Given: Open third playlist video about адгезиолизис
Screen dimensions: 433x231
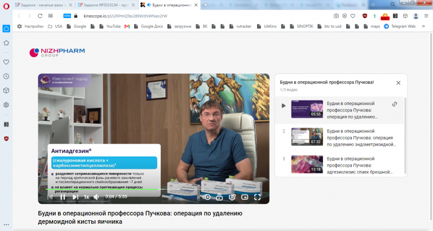Looking at the screenshot, I should click(342, 165).
